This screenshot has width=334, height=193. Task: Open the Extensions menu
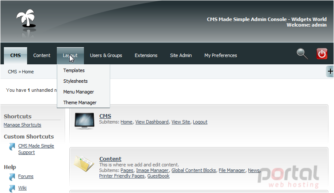(146, 55)
